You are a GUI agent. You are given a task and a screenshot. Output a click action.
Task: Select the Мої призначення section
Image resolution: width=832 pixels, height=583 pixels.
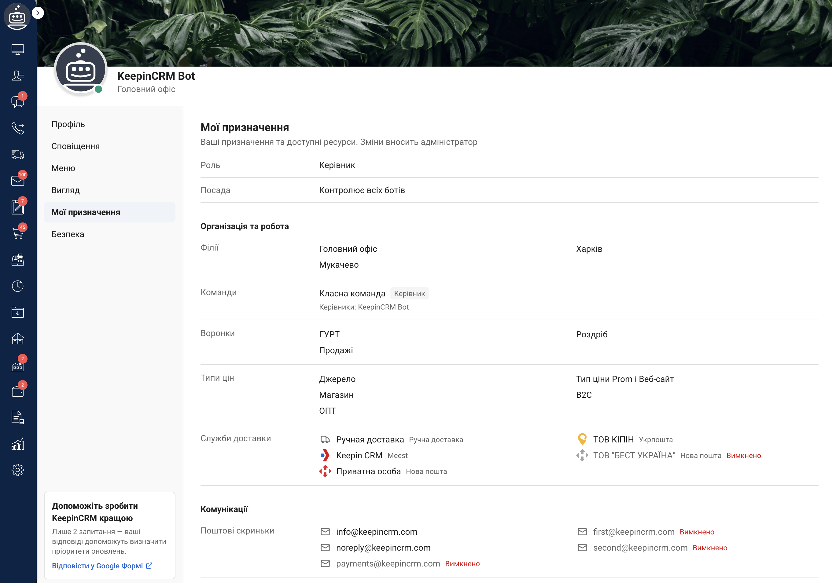[x=109, y=212]
